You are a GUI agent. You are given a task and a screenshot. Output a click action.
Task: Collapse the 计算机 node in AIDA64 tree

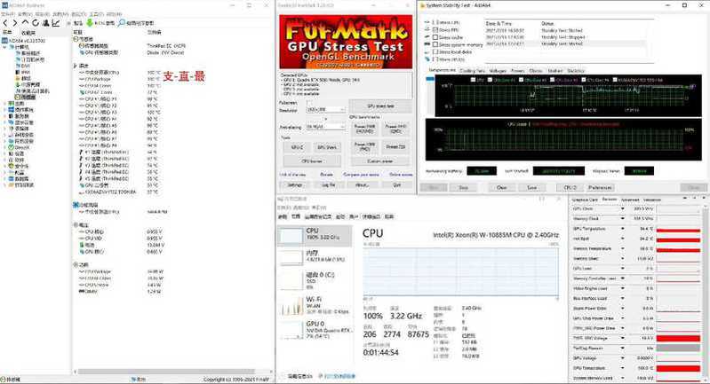(x=4, y=47)
